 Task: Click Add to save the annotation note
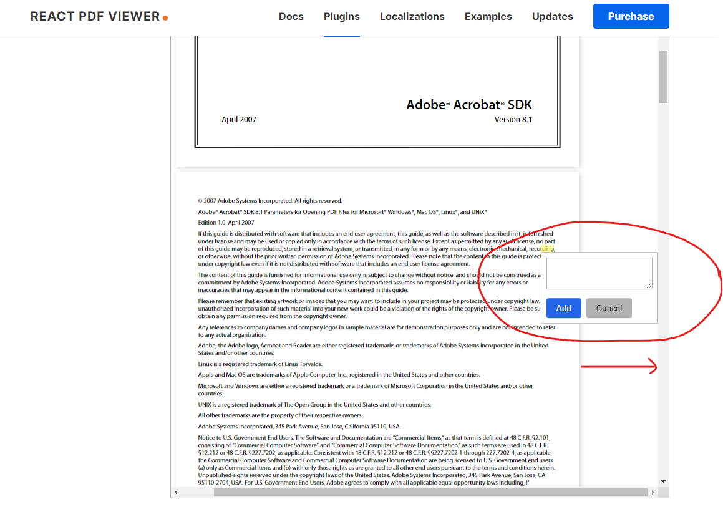point(563,307)
